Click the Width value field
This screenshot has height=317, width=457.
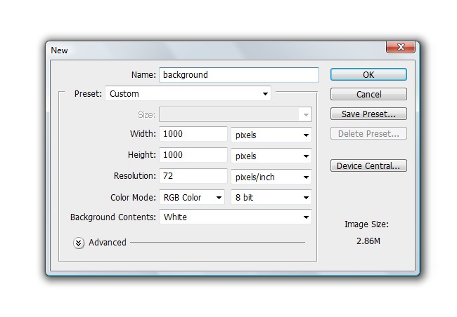click(x=193, y=134)
